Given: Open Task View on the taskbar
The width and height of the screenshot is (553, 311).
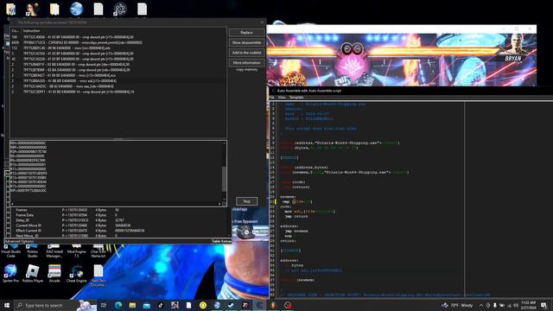Looking at the screenshot, I should pyautogui.click(x=104, y=305).
